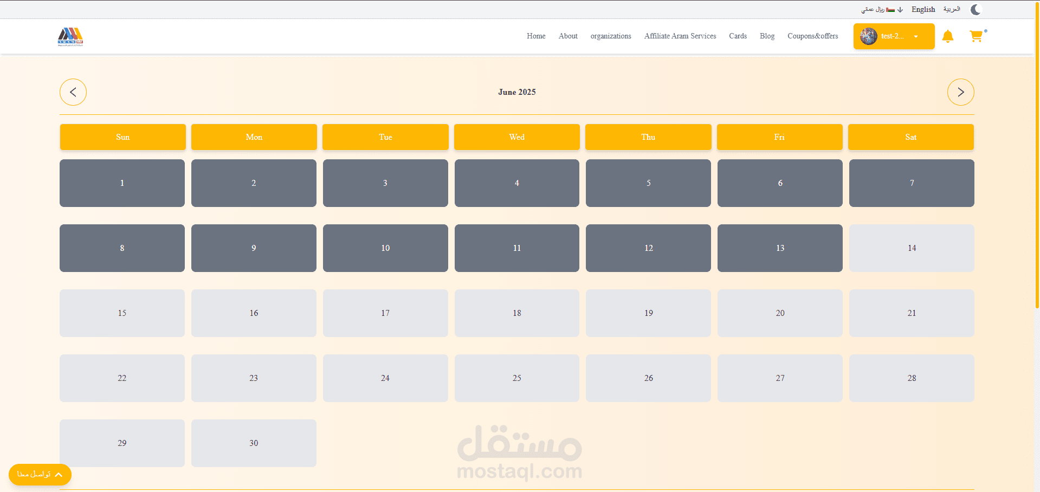Open the notifications bell
The height and width of the screenshot is (492, 1040).
(x=948, y=36)
